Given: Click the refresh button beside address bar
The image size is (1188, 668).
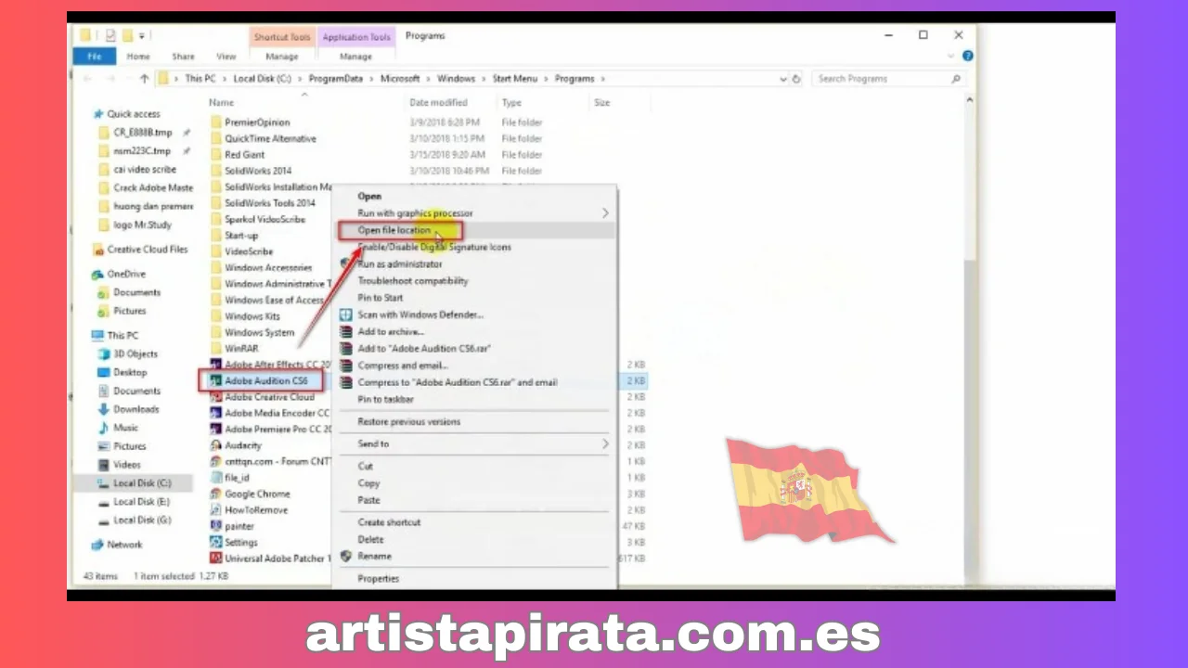Looking at the screenshot, I should [796, 79].
